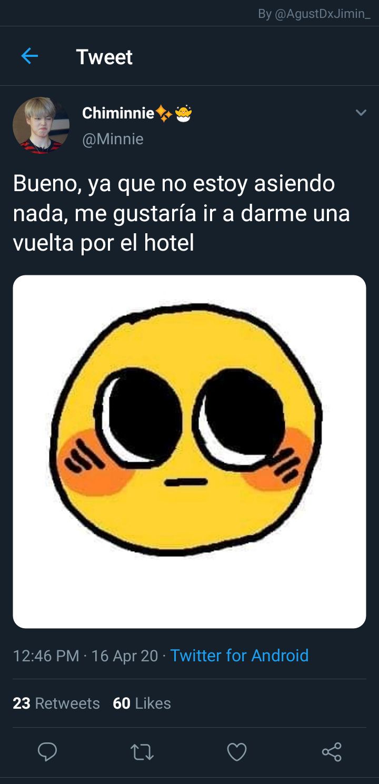Open the reply speech bubble icon
379x784 pixels.
[x=47, y=752]
